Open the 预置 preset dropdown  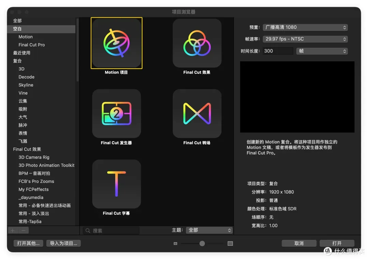tap(305, 27)
